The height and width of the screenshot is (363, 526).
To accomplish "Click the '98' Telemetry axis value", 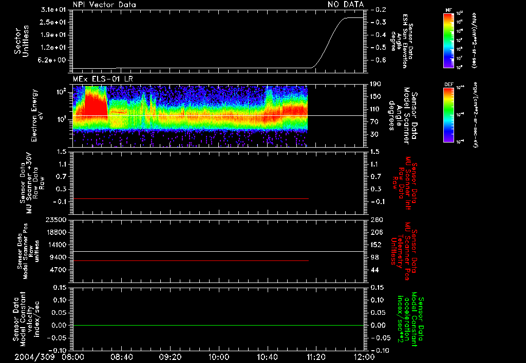I will pyautogui.click(x=374, y=257).
